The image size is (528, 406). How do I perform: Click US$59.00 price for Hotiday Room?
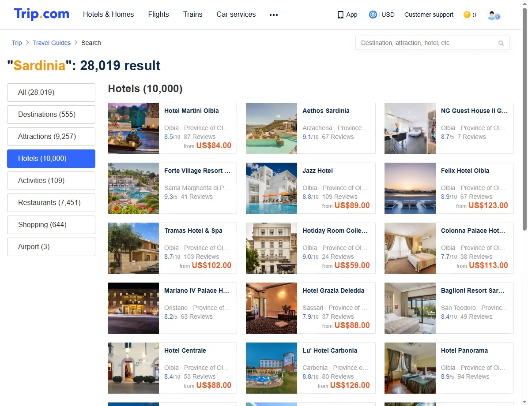tap(352, 265)
